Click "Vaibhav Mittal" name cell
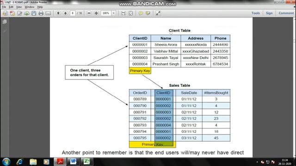The width and height of the screenshot is (296, 166). (166, 51)
